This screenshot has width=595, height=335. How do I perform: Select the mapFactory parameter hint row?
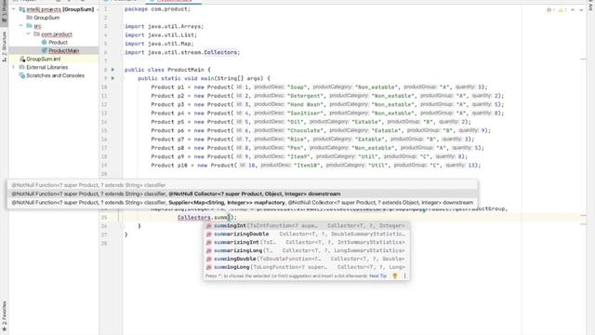[243, 203]
